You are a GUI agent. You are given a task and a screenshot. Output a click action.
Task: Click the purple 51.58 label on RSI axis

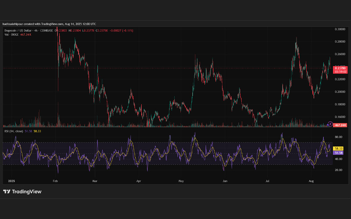[x=338, y=153]
